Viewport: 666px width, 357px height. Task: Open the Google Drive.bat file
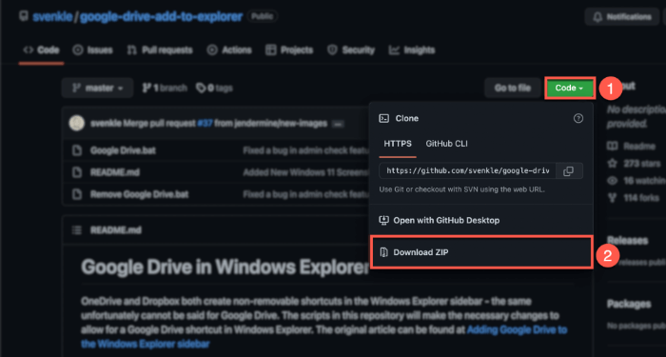tap(123, 150)
